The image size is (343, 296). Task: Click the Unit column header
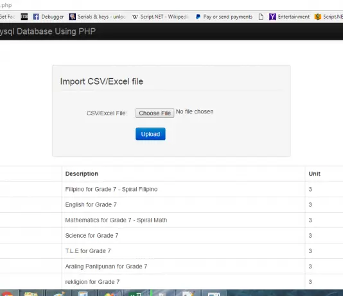pyautogui.click(x=314, y=174)
